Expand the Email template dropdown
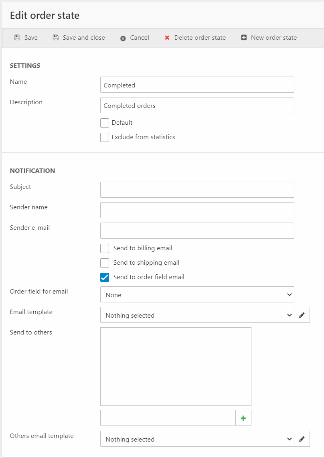Screen dimensions: 324x458 pyautogui.click(x=197, y=315)
